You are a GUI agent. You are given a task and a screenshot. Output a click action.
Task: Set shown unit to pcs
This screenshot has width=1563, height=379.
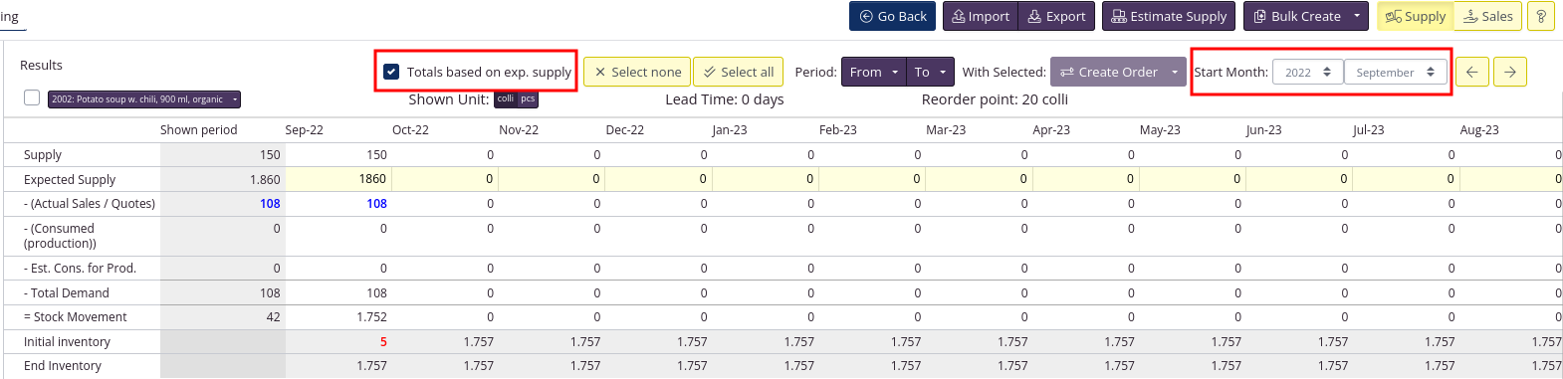[x=528, y=98]
